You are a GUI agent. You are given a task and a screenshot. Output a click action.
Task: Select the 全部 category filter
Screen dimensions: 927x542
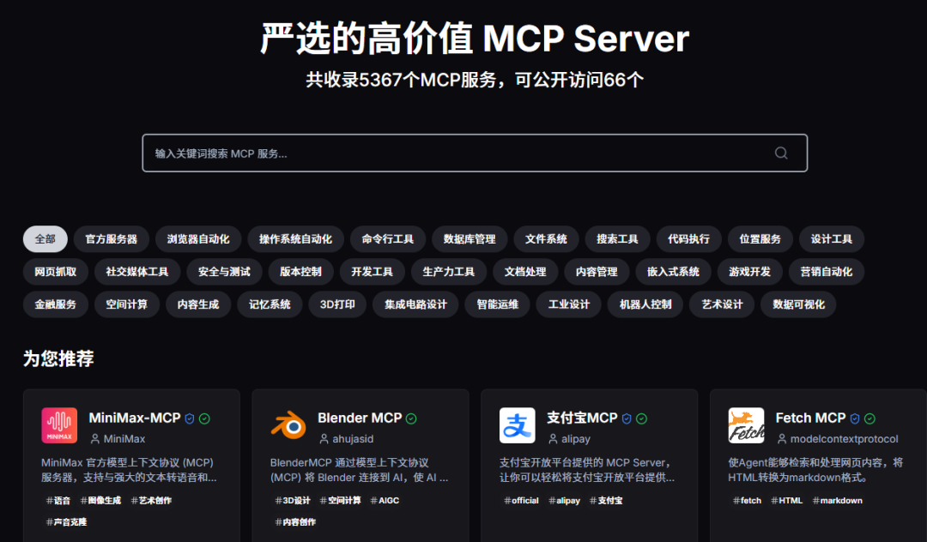tap(45, 239)
